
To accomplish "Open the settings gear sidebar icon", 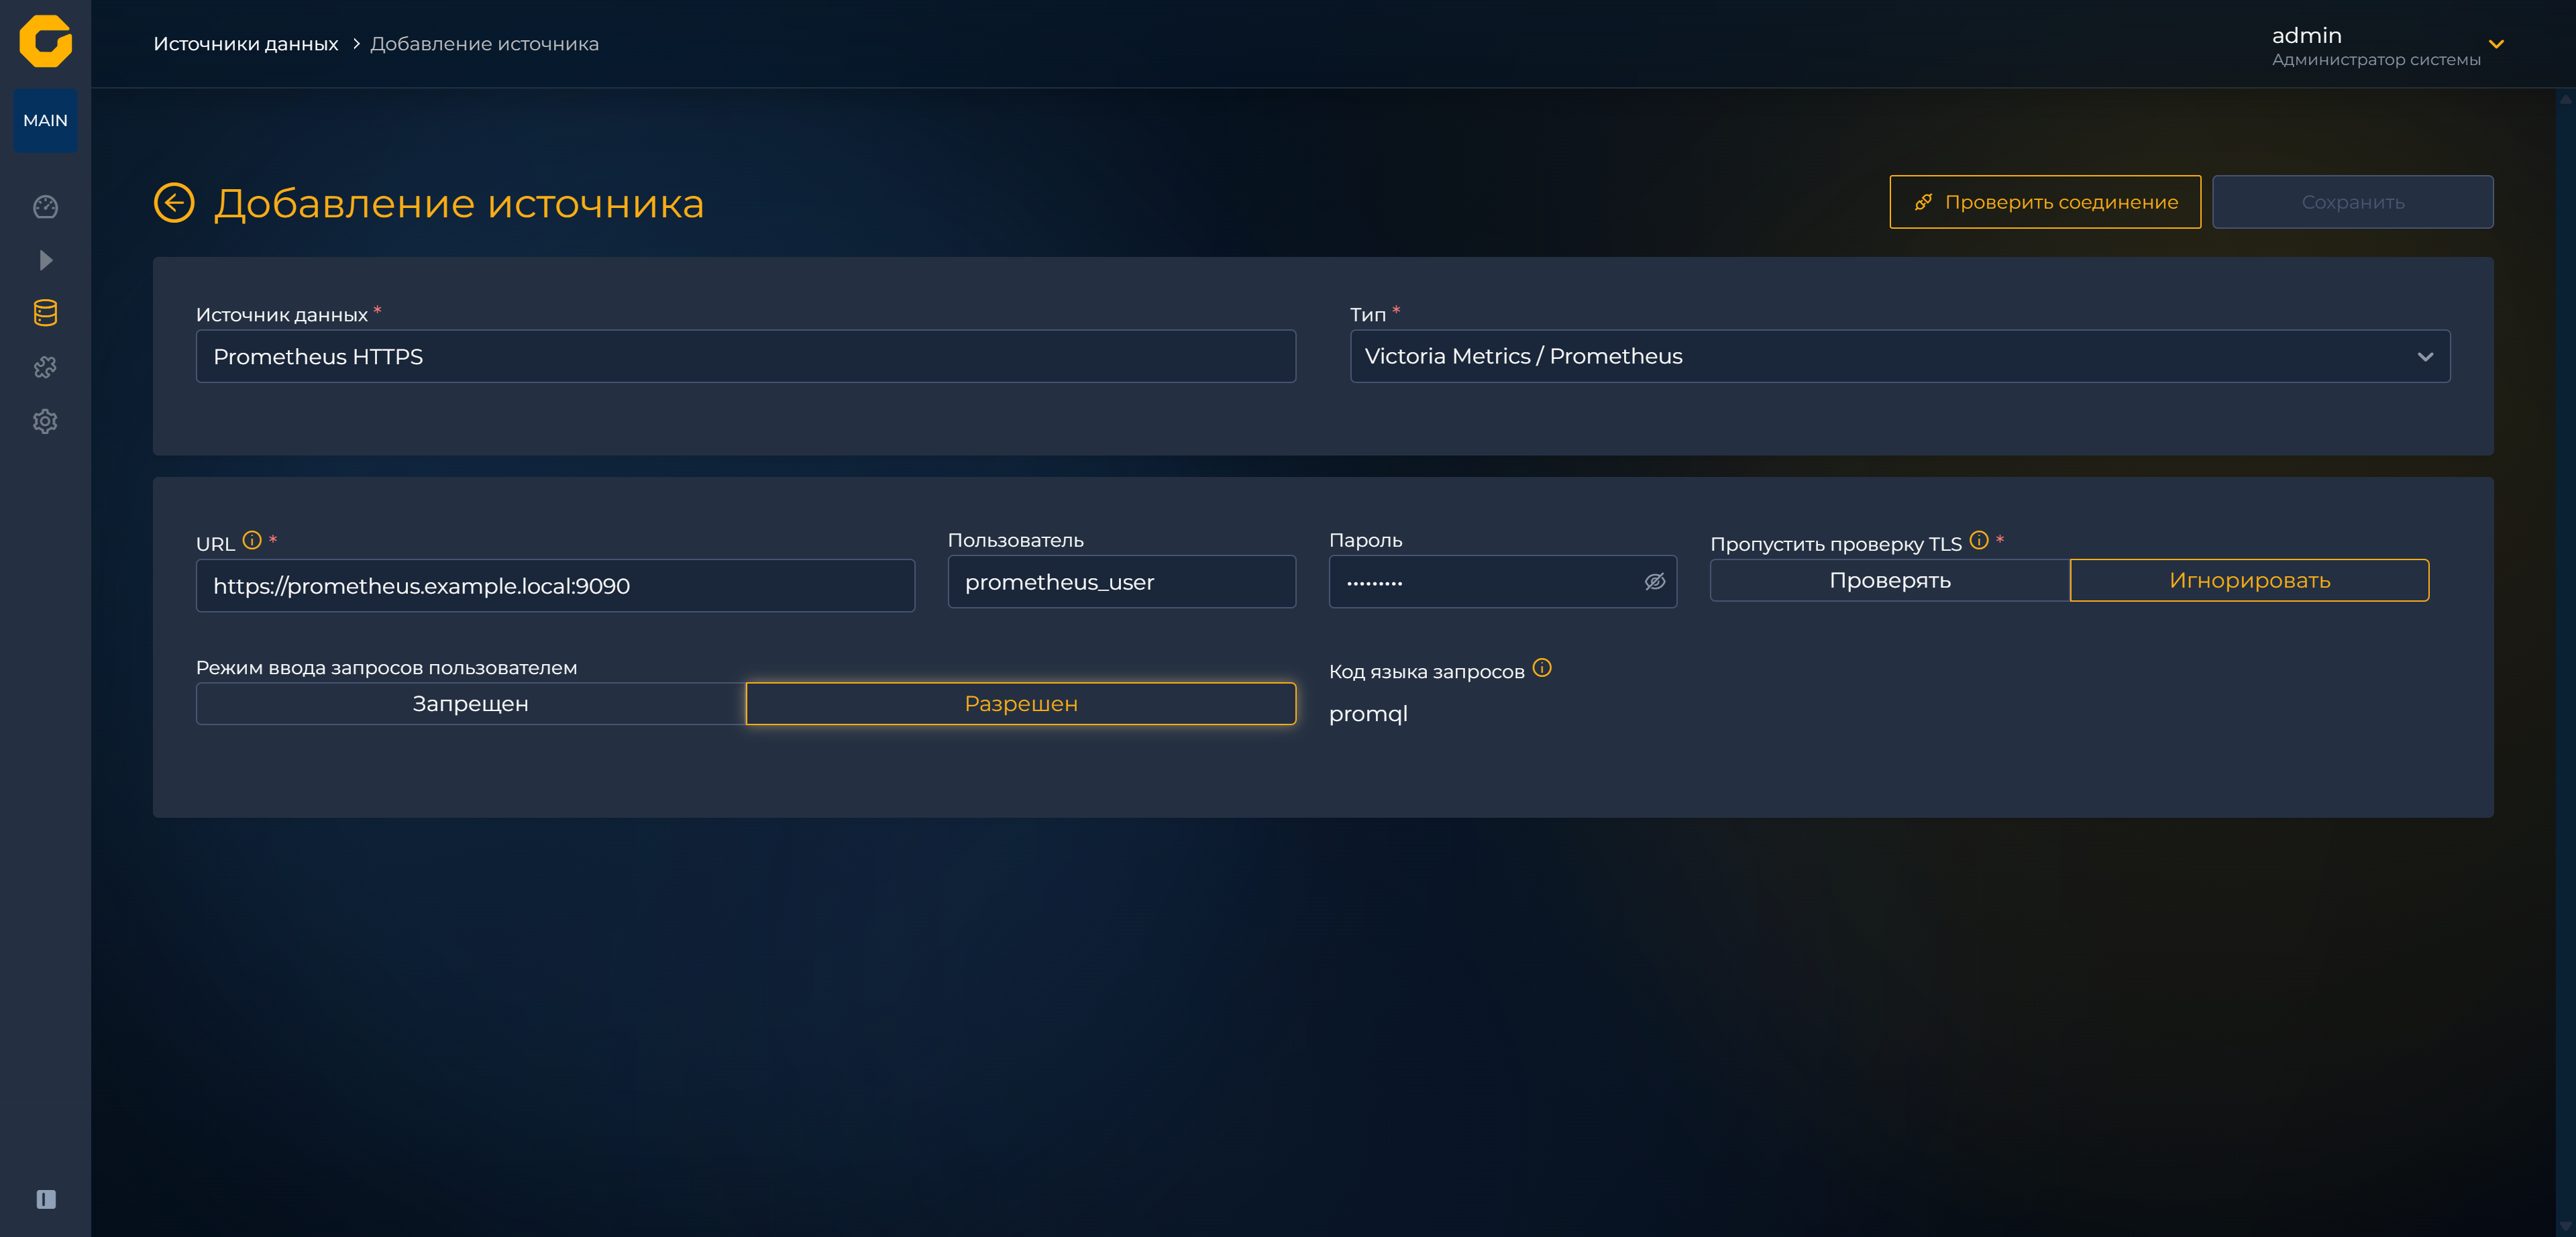I will [x=45, y=421].
